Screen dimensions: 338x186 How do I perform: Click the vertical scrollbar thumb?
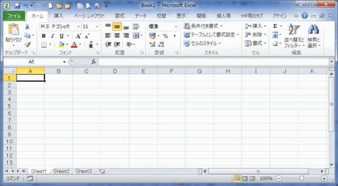331,104
